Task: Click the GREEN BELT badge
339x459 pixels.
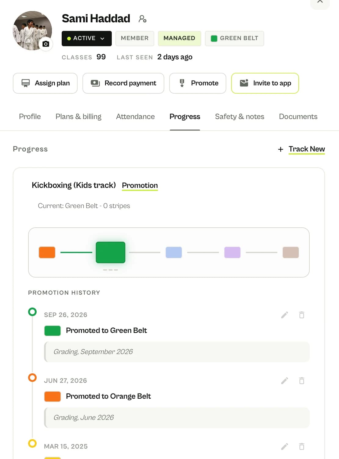Action: pos(235,39)
